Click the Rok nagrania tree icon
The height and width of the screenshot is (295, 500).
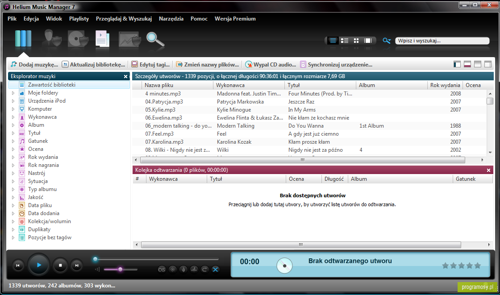click(x=22, y=165)
